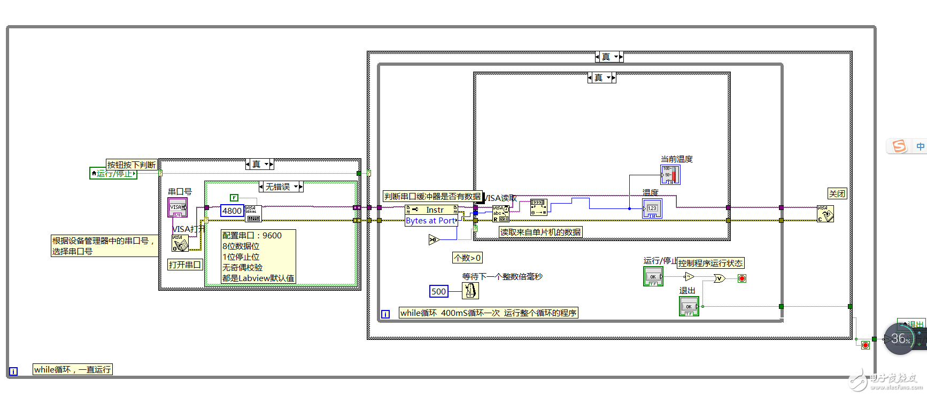Image resolution: width=927 pixels, height=396 pixels.
Task: Go to previous case on 无错误 selector
Action: (261, 187)
